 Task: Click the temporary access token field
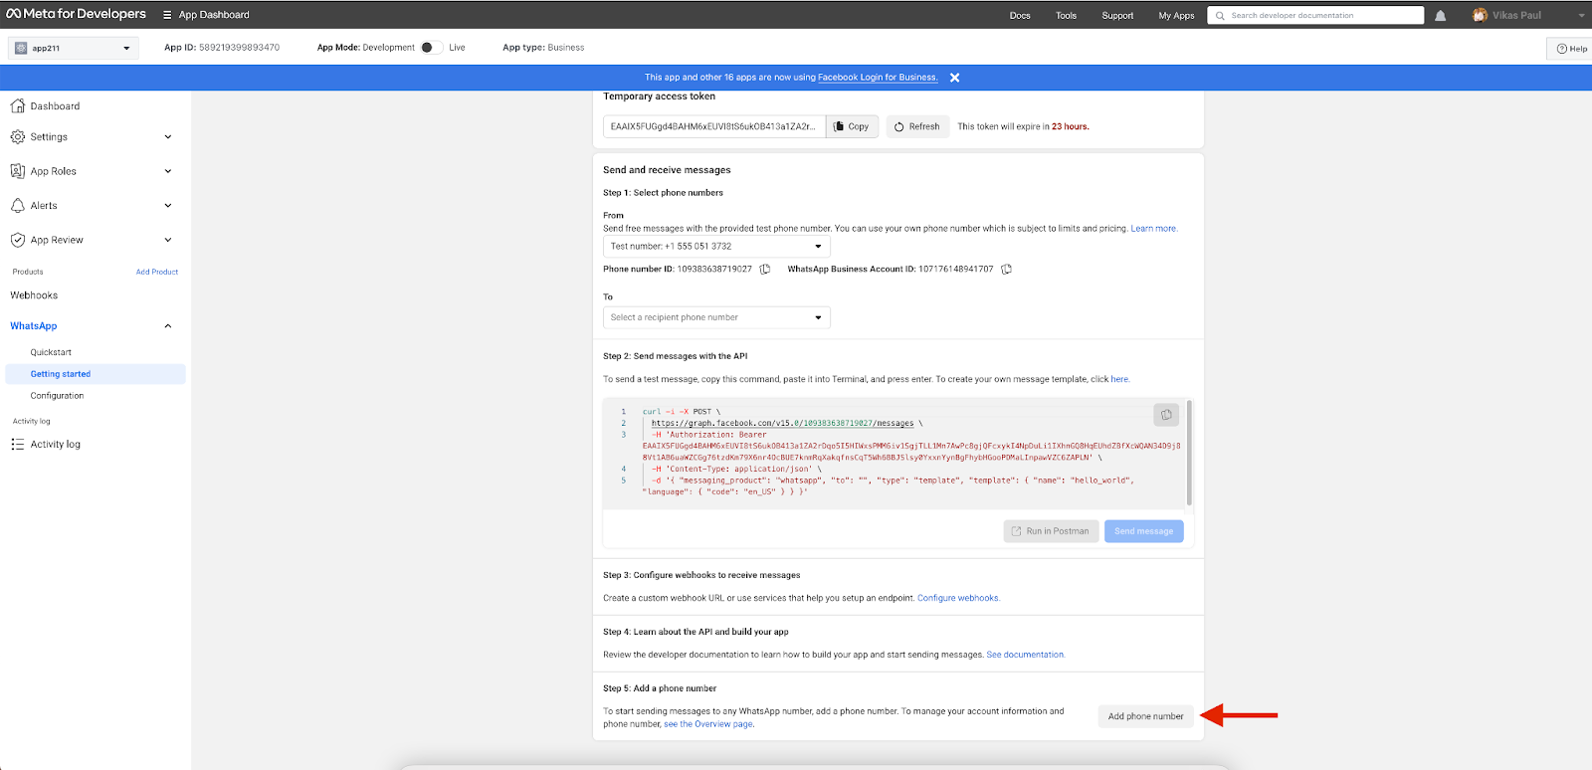[x=713, y=126]
